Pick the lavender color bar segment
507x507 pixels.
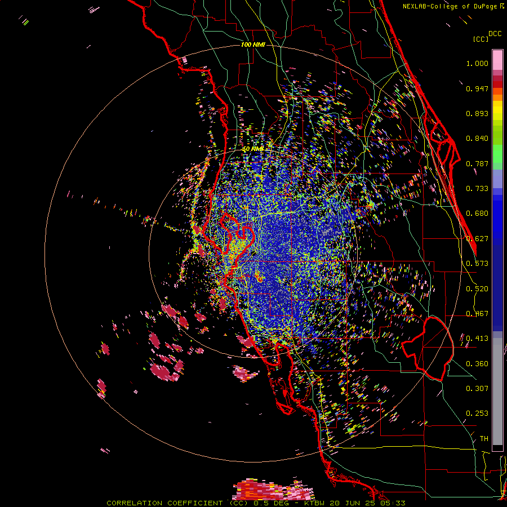coord(497,179)
